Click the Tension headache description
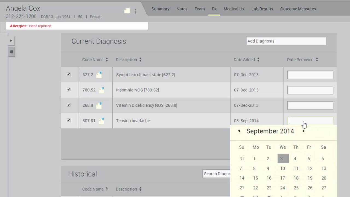350x197 pixels. (133, 121)
